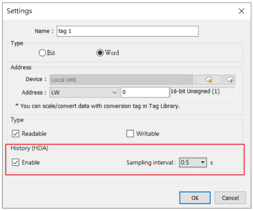Close the Settings dialog with the X
The height and width of the screenshot is (211, 253).
(241, 11)
